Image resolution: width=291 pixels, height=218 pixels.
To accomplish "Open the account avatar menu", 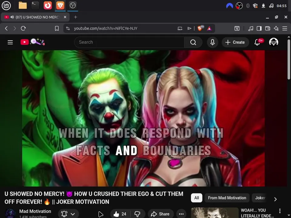I will (273, 42).
